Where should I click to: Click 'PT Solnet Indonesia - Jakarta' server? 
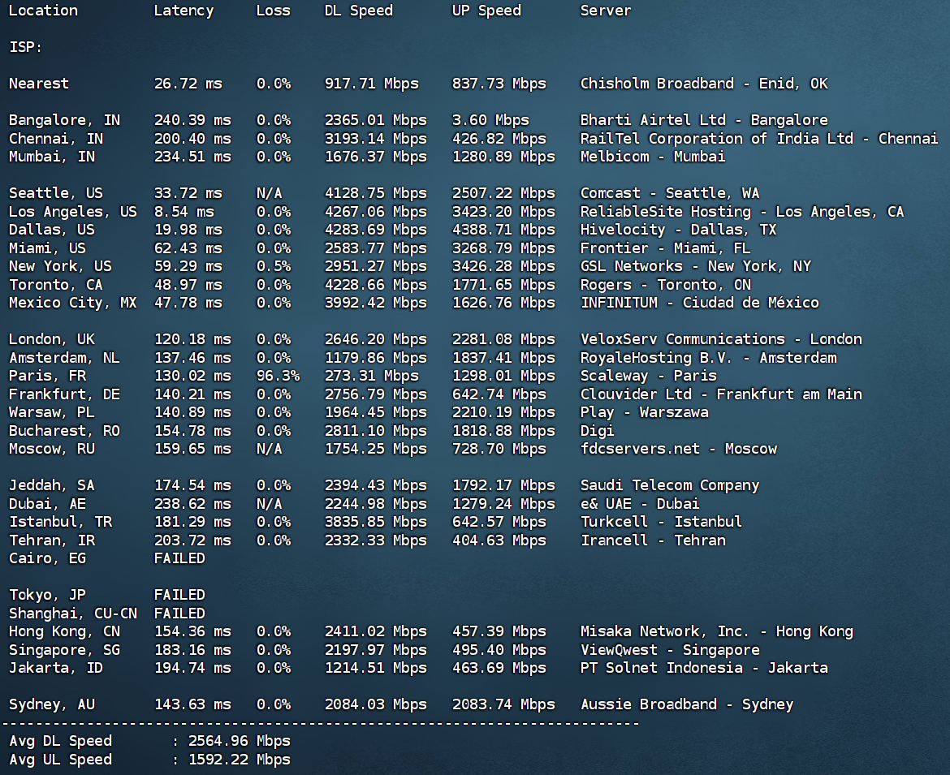click(x=704, y=668)
